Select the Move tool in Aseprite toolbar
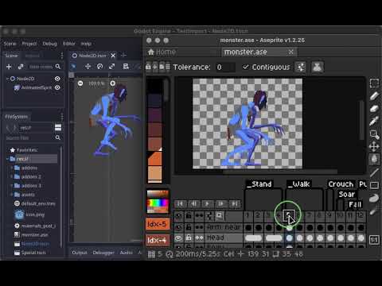Screen dimensions: 382x286 click(374, 146)
